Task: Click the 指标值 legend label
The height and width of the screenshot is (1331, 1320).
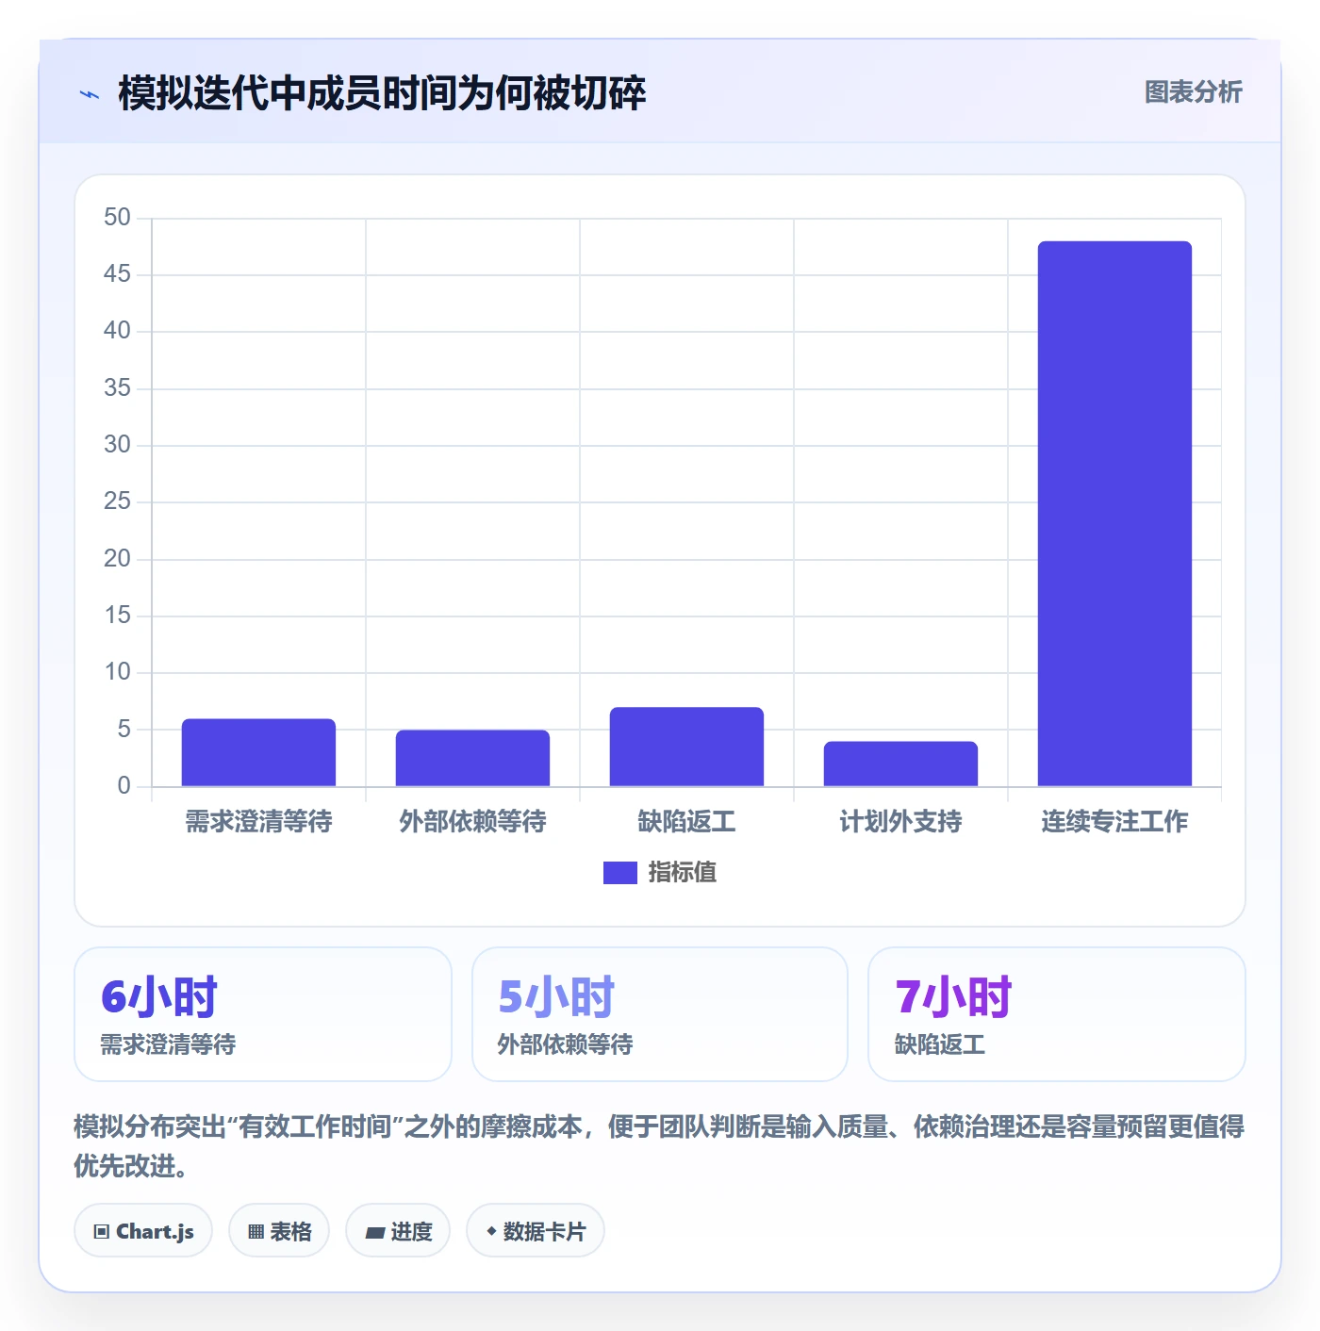Action: [x=683, y=873]
